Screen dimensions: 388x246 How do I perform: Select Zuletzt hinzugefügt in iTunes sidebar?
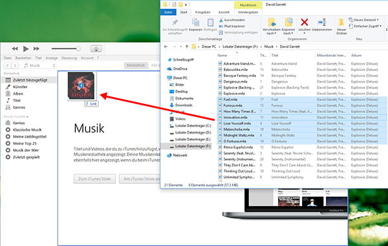coord(29,80)
